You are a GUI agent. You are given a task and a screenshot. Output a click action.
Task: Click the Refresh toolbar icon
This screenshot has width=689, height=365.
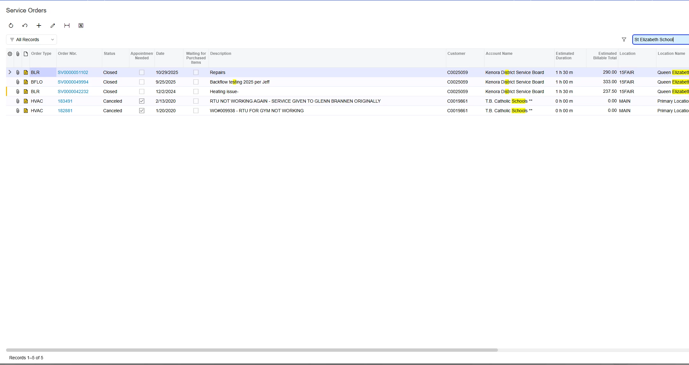pos(11,26)
